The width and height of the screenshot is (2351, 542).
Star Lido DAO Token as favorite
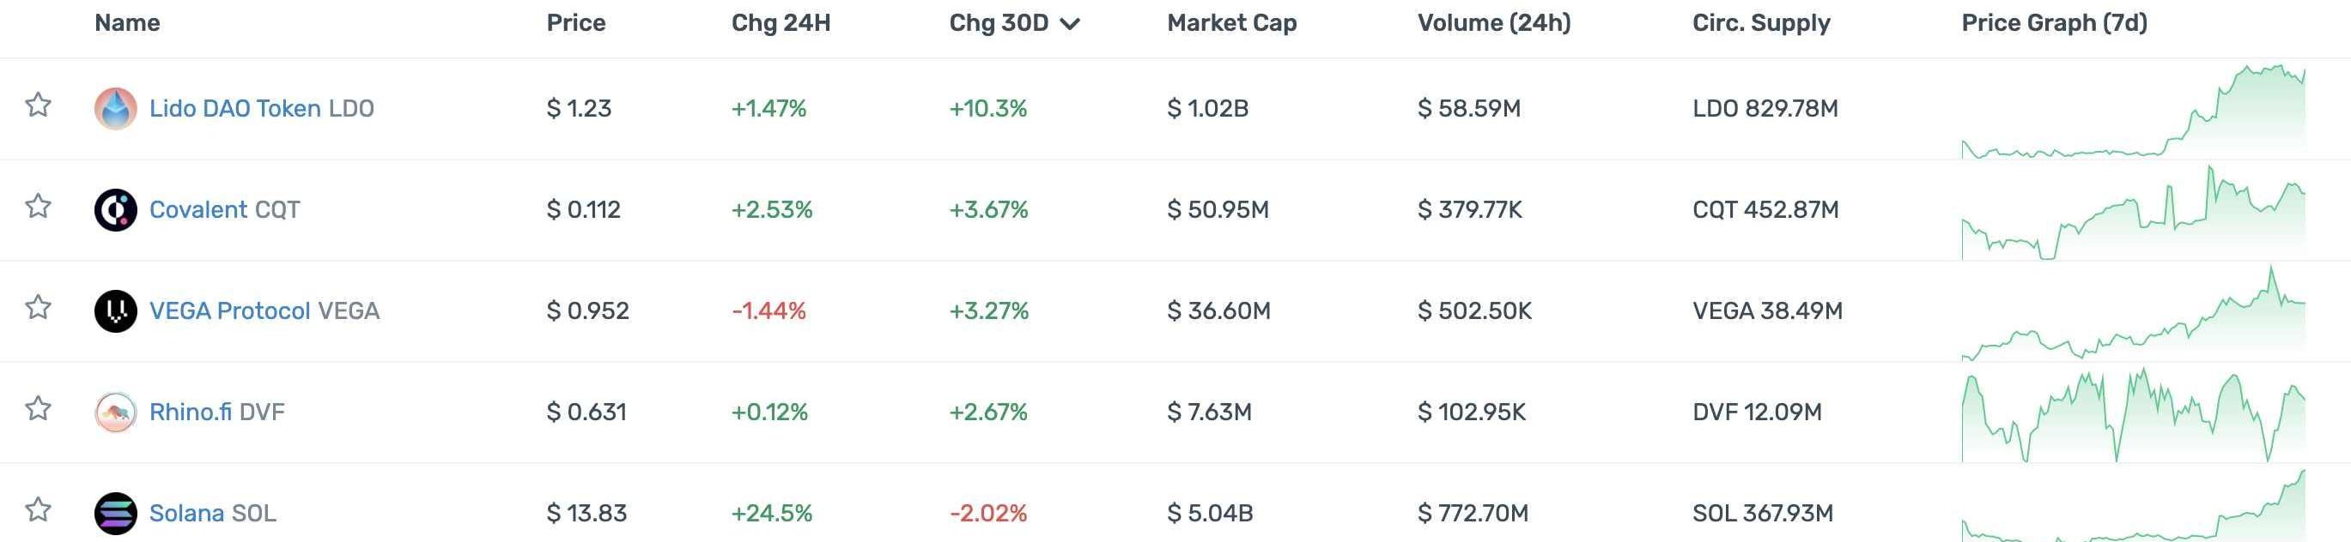(x=38, y=105)
